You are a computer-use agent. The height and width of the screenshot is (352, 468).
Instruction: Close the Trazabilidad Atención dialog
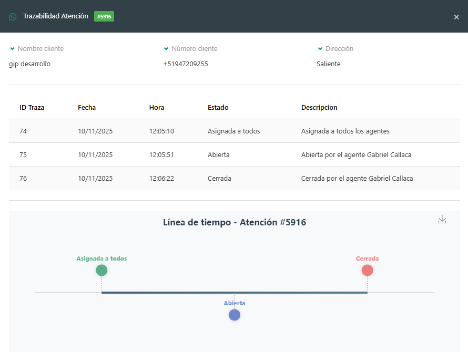pyautogui.click(x=456, y=17)
